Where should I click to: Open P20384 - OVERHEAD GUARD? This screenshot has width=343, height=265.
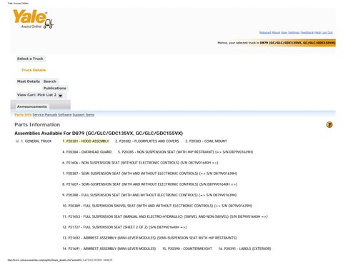(87, 152)
